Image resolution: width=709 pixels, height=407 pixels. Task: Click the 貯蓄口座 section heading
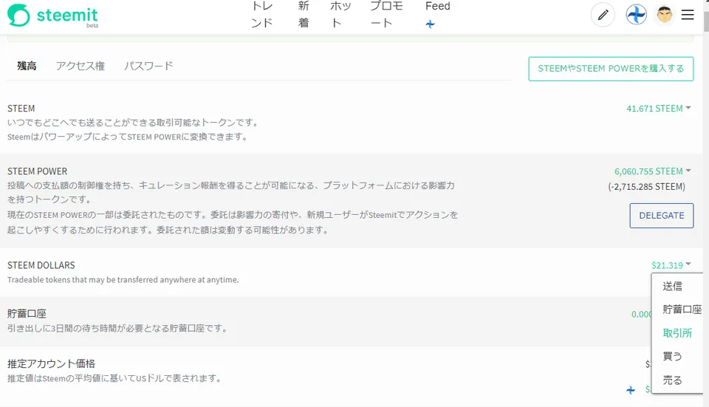pos(27,313)
